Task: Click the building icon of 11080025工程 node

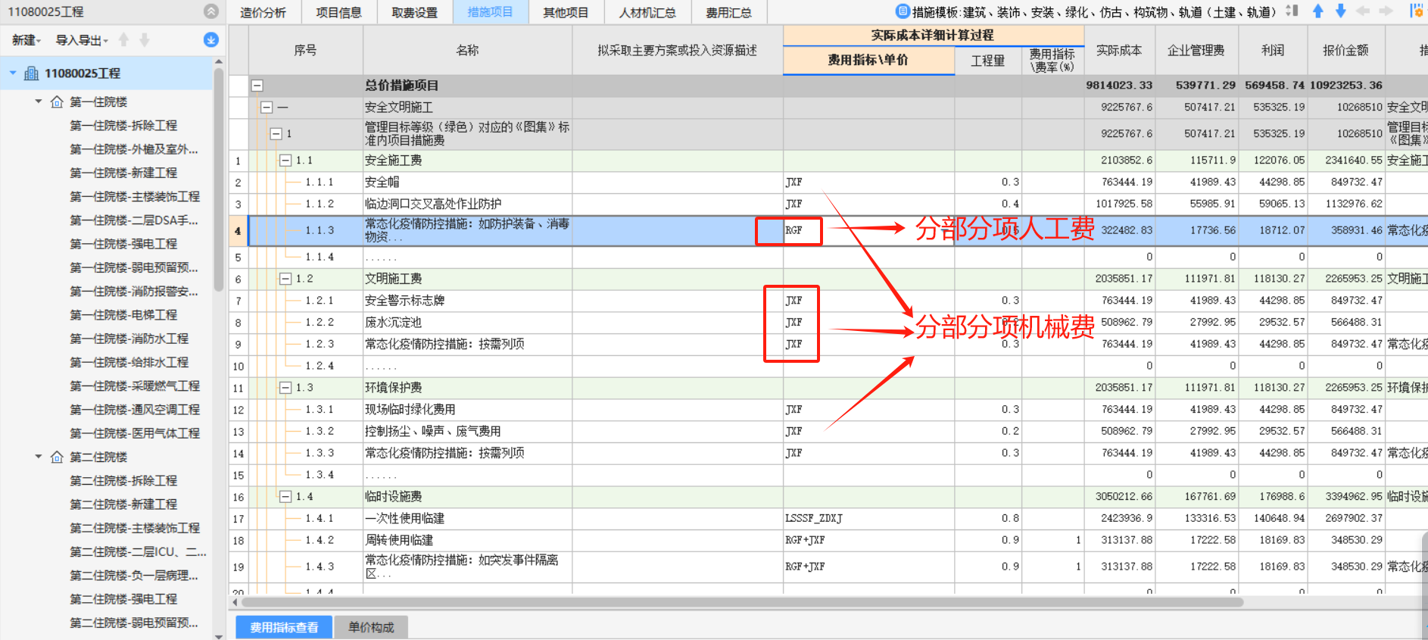Action: (32, 73)
